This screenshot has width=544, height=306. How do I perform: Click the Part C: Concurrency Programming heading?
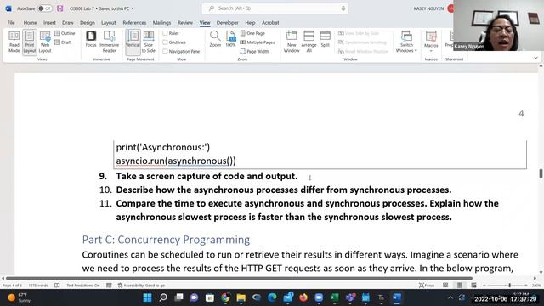[x=166, y=240]
